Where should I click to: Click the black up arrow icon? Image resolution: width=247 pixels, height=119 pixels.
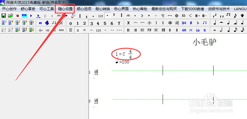click(x=242, y=16)
